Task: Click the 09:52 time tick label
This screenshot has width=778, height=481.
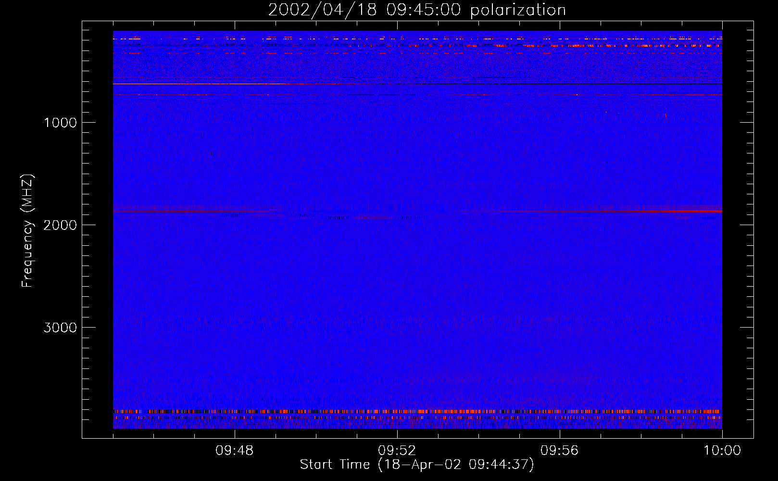Action: point(397,451)
